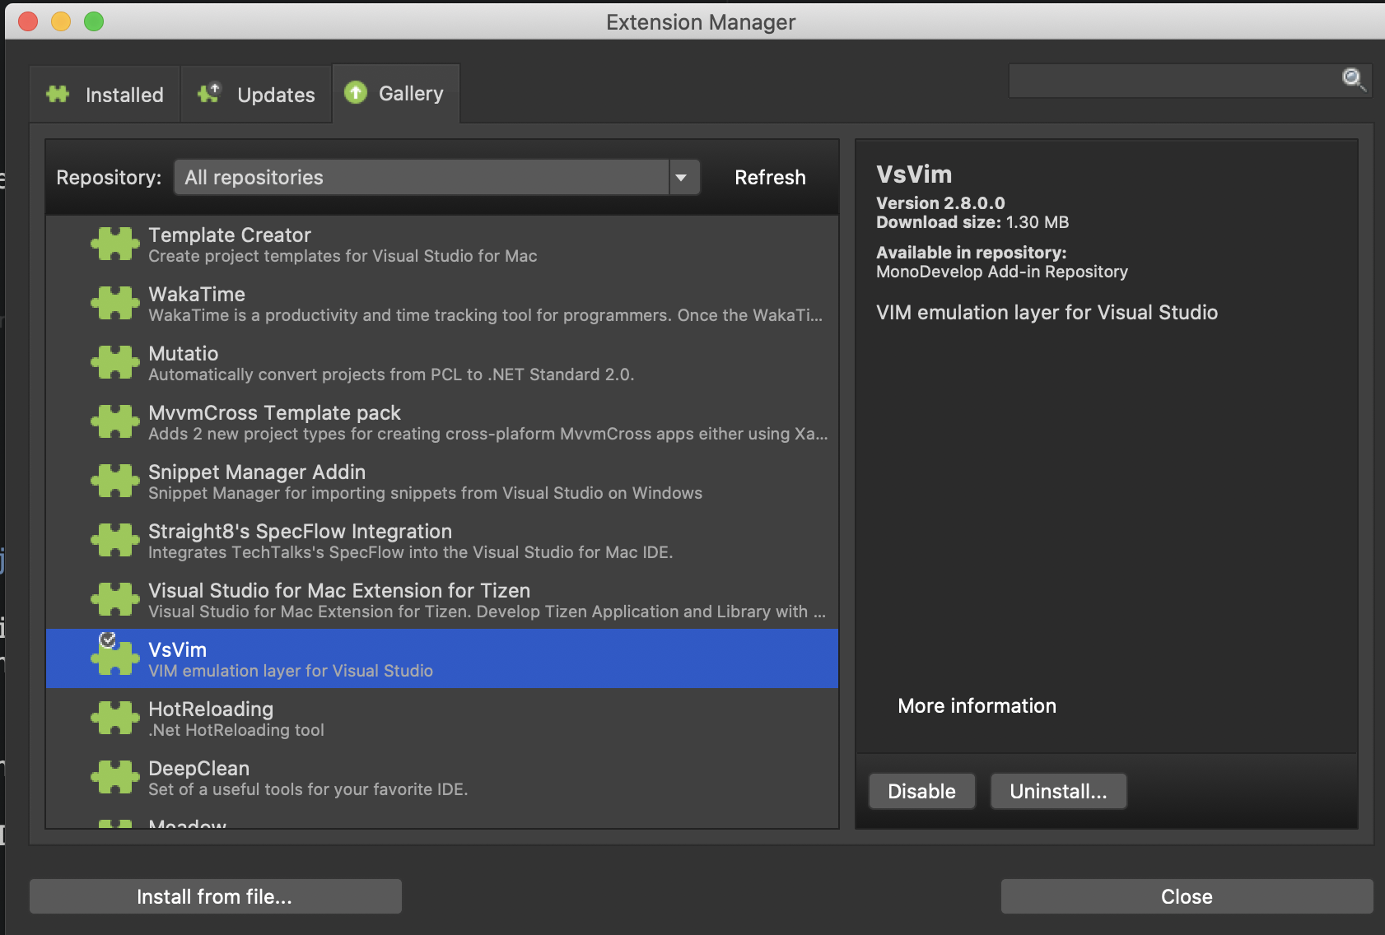The width and height of the screenshot is (1385, 935).
Task: Open the Installed tab
Action: (105, 95)
